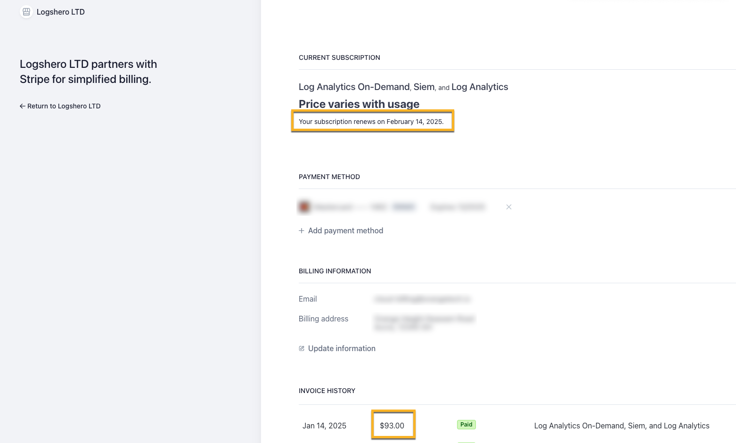
Task: Click the pencil edit icon by Update information
Action: [x=302, y=348]
